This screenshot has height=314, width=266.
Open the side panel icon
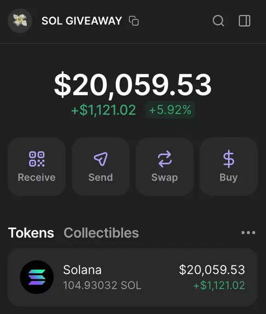pos(244,21)
